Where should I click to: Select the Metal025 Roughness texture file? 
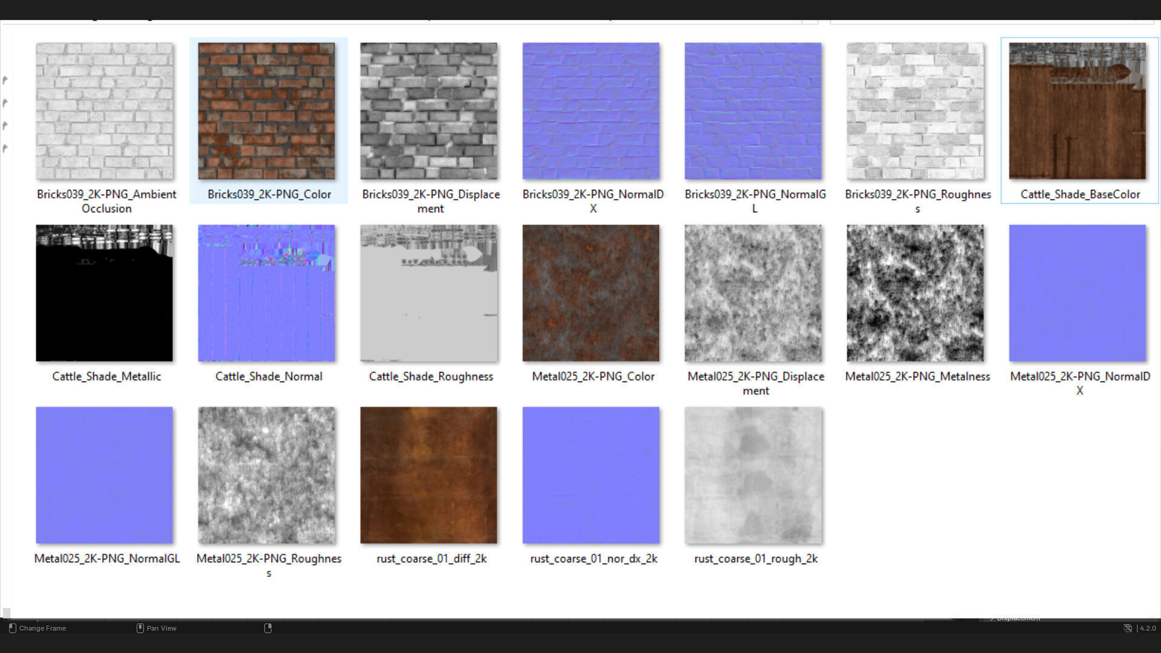266,475
